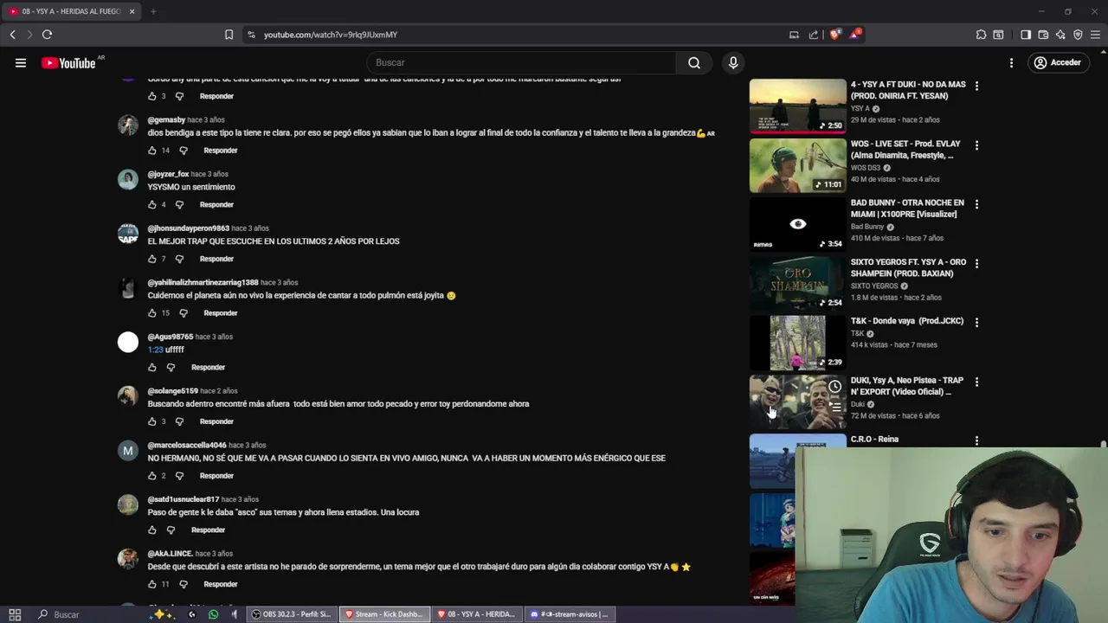
Task: Open the WOS LIVE SET video thumbnail
Action: 797,165
